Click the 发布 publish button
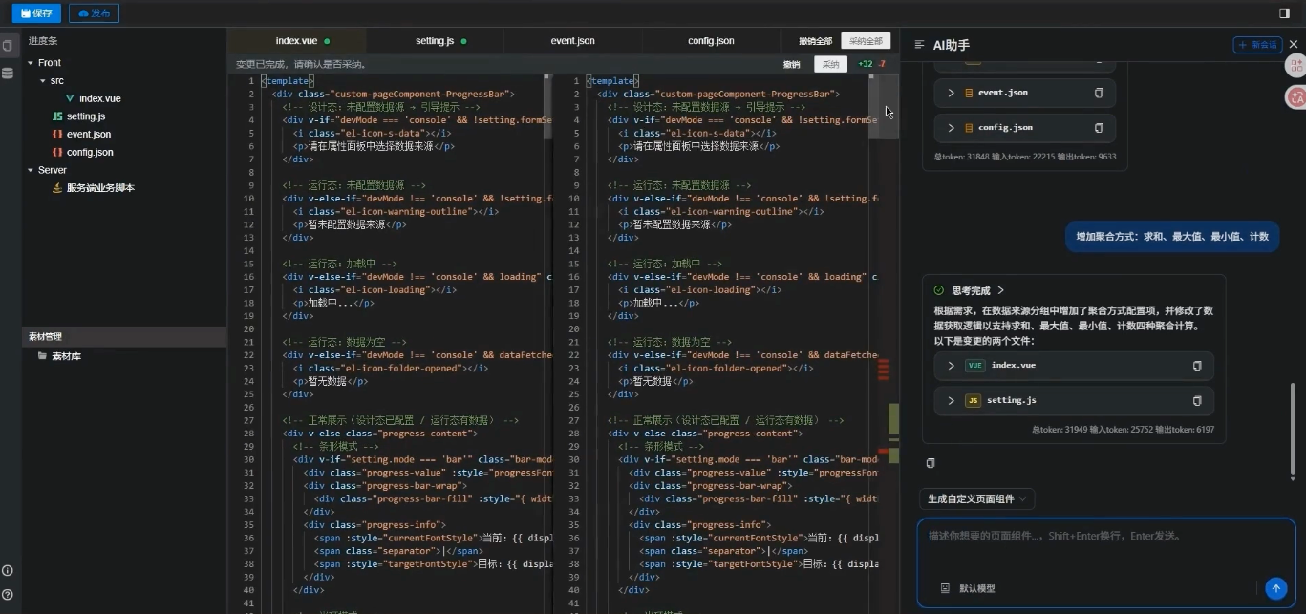Screen dimensions: 1306x614 (94, 13)
